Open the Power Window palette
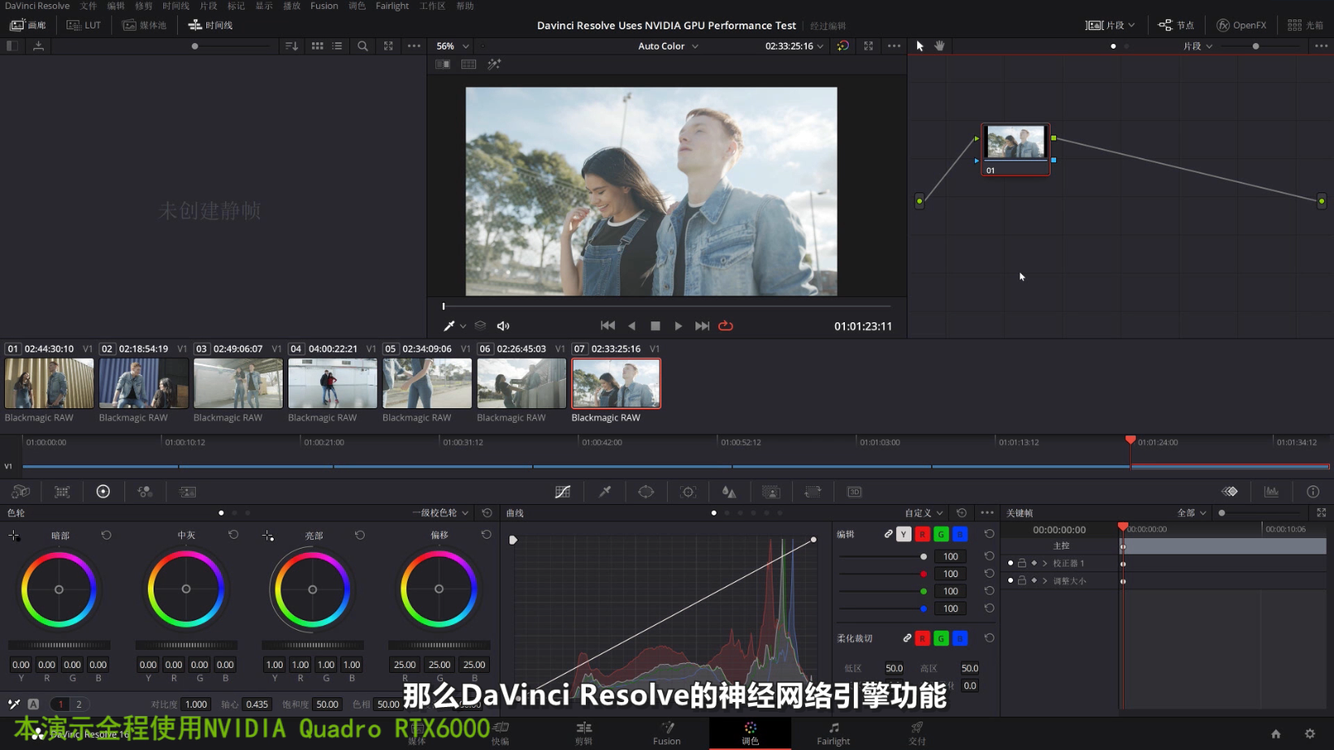Viewport: 1334px width, 750px height. pyautogui.click(x=646, y=492)
